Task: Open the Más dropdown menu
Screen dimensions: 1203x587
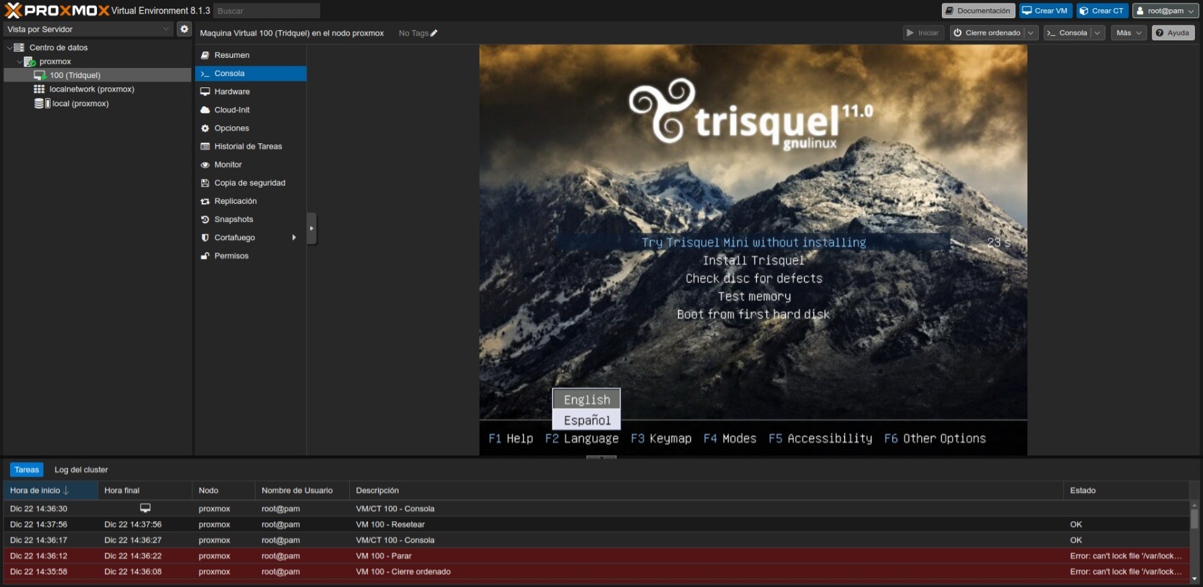Action: click(x=1128, y=33)
